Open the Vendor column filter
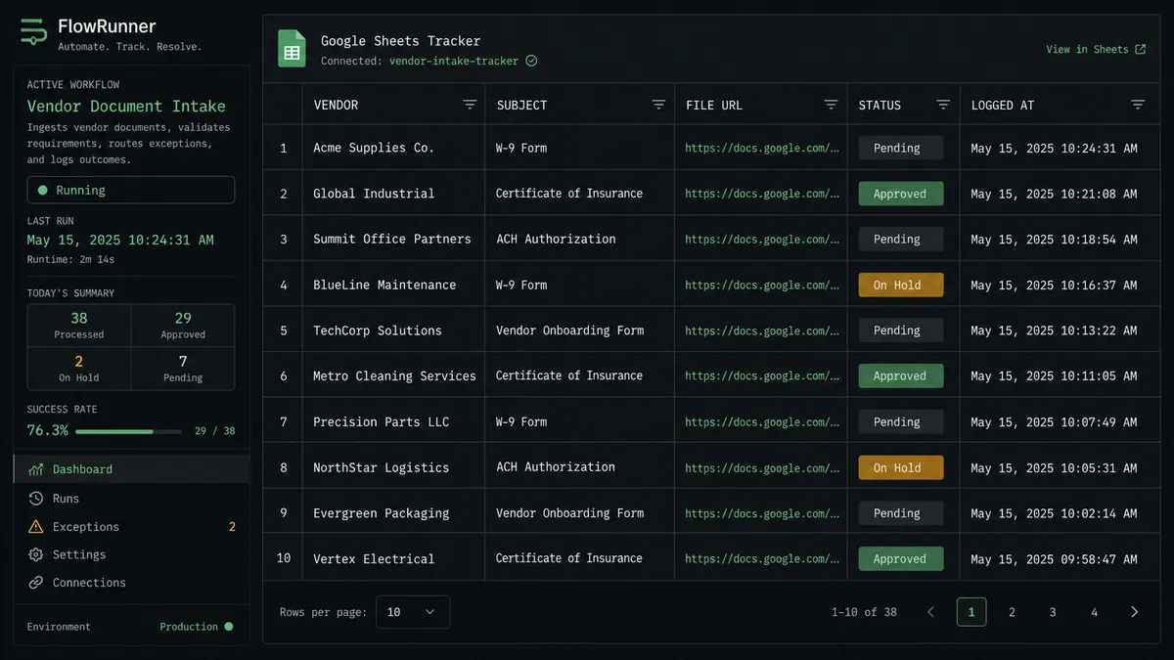Viewport: 1174px width, 660px height. point(470,105)
